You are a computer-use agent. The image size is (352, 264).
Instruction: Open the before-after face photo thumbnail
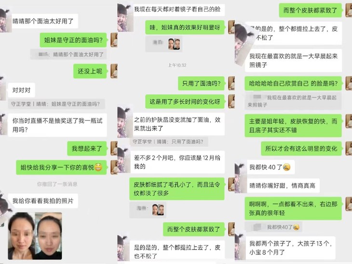coord(35,236)
